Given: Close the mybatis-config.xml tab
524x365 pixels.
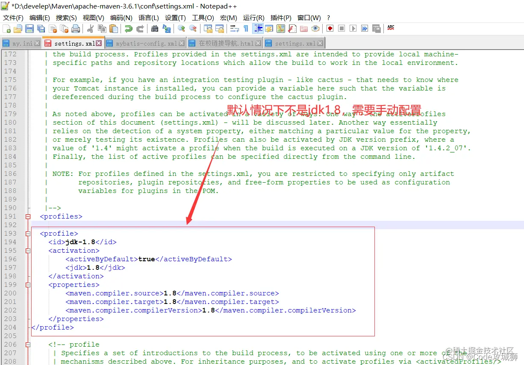Looking at the screenshot, I should (182, 43).
